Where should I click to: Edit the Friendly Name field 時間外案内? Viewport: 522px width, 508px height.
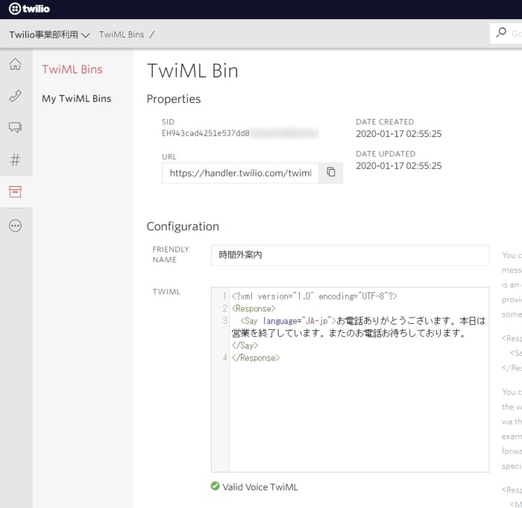coord(350,255)
